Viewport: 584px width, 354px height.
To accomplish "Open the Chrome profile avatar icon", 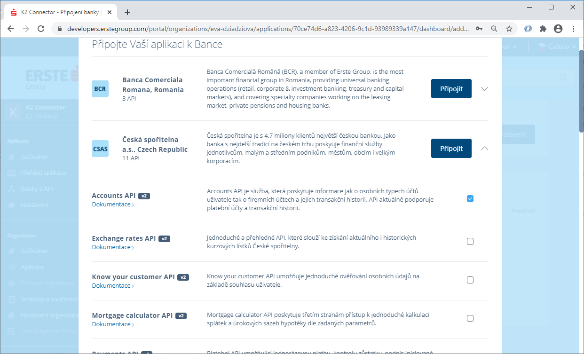I will click(x=558, y=29).
